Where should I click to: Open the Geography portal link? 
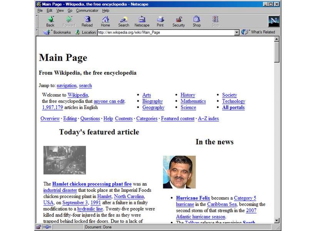click(153, 107)
